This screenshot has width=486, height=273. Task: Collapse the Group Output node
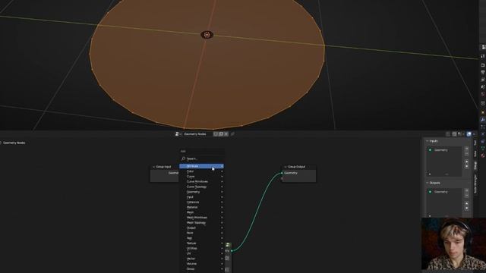[286, 167]
